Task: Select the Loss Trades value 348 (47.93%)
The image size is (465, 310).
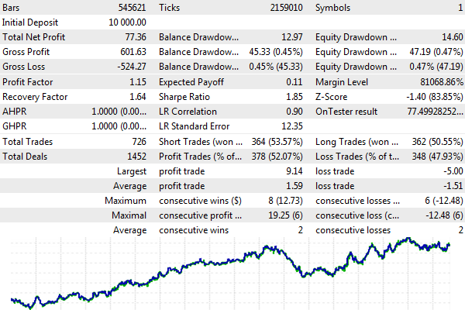Action: (437, 157)
